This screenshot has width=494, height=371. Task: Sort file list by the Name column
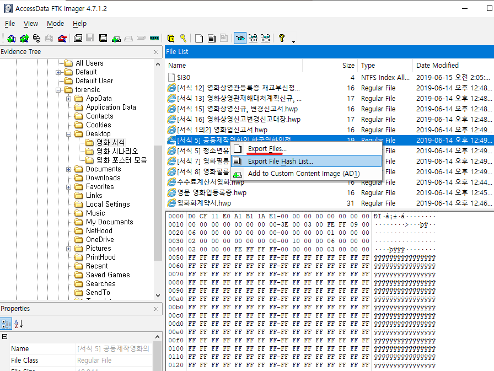tap(234, 66)
